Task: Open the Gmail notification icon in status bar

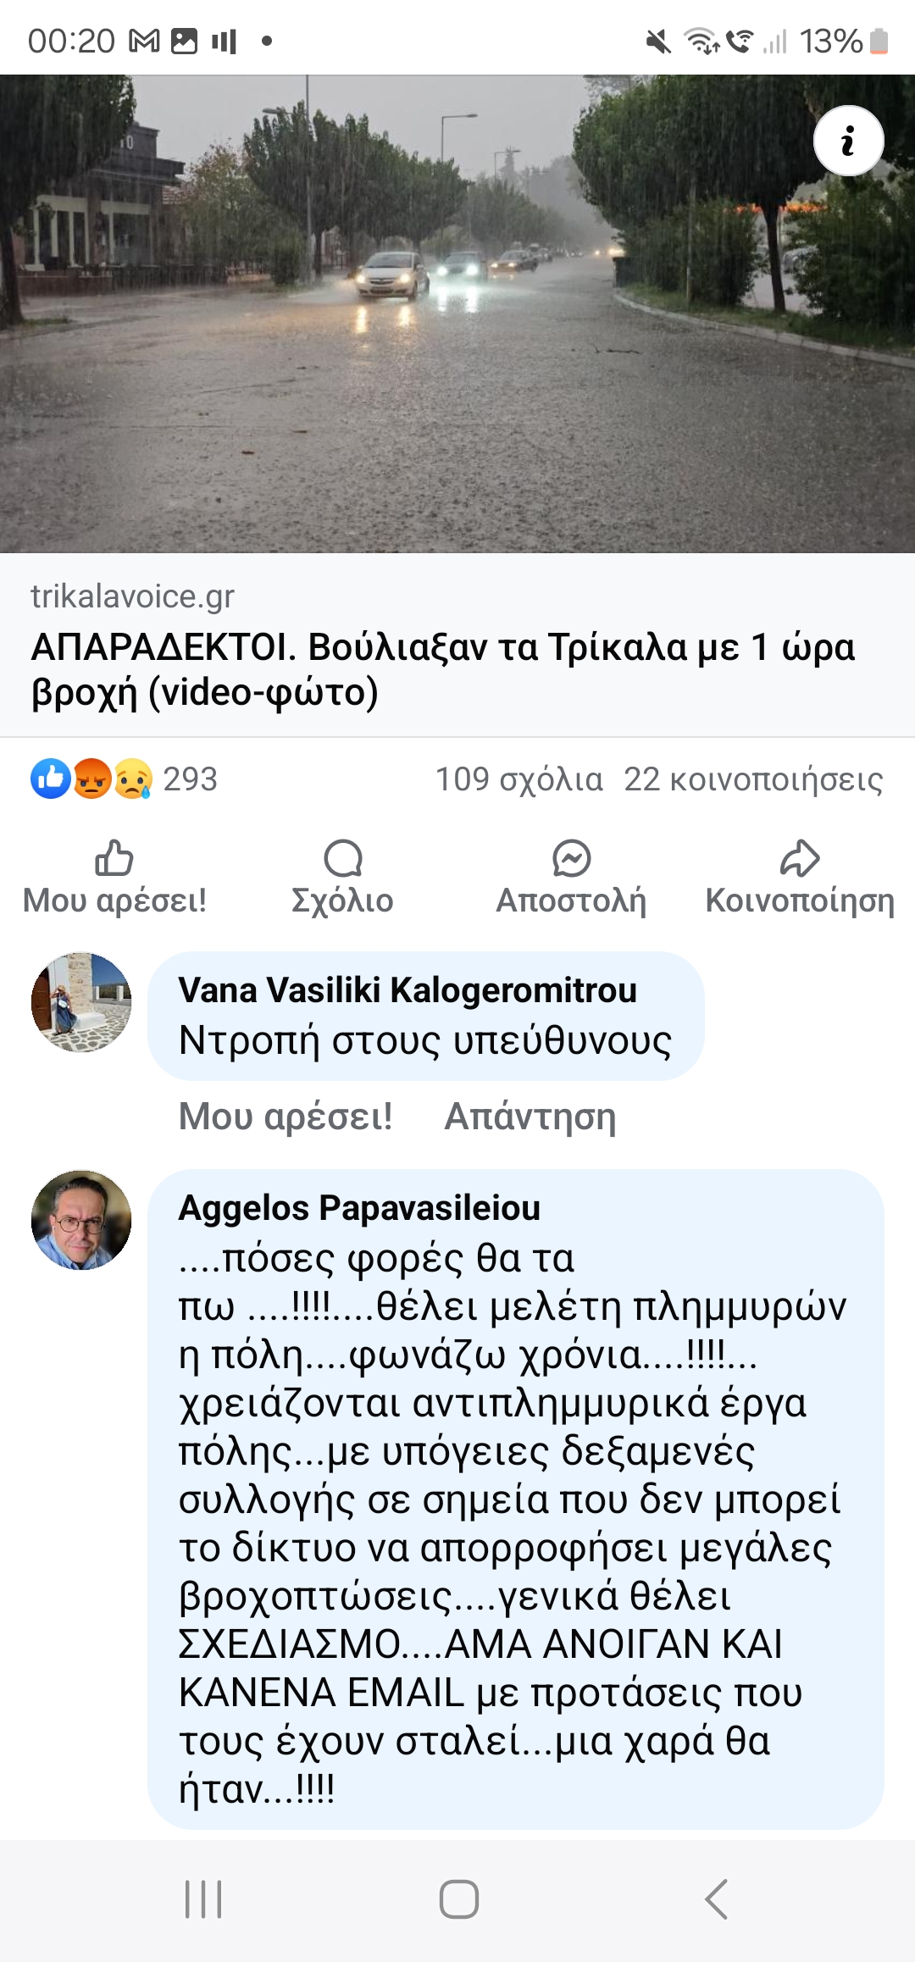Action: click(144, 41)
